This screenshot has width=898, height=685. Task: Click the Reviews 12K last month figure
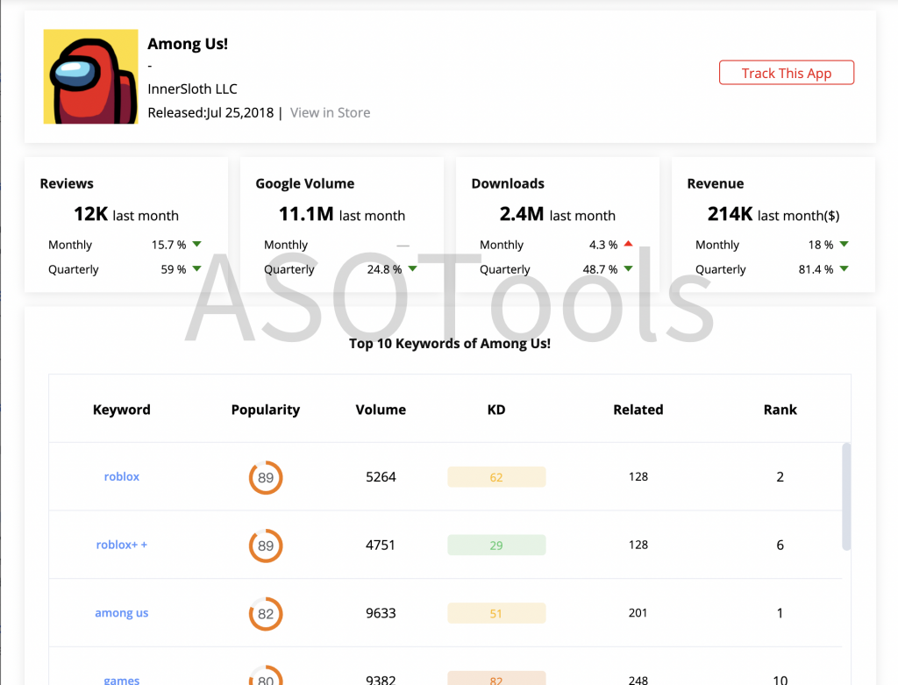coord(126,214)
